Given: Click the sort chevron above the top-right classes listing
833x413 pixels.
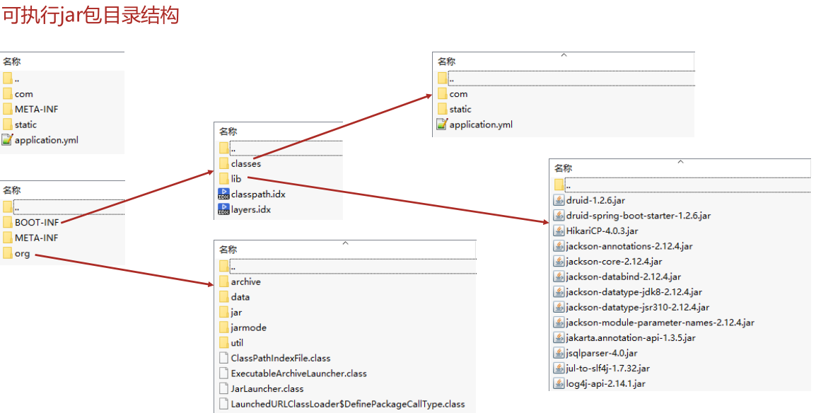Looking at the screenshot, I should (x=564, y=54).
